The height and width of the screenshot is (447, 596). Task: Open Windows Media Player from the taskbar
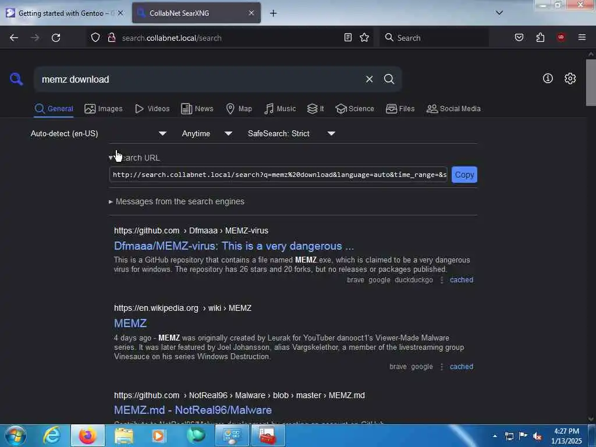tap(158, 435)
